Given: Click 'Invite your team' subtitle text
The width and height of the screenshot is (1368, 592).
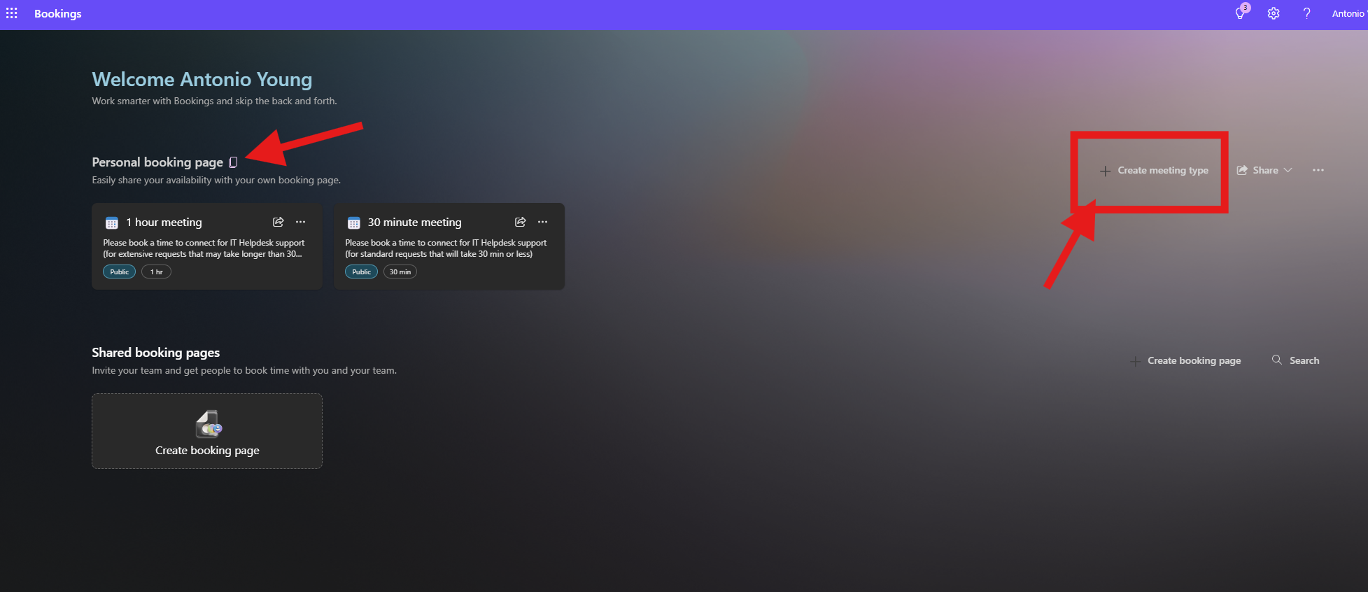Looking at the screenshot, I should click(x=244, y=370).
